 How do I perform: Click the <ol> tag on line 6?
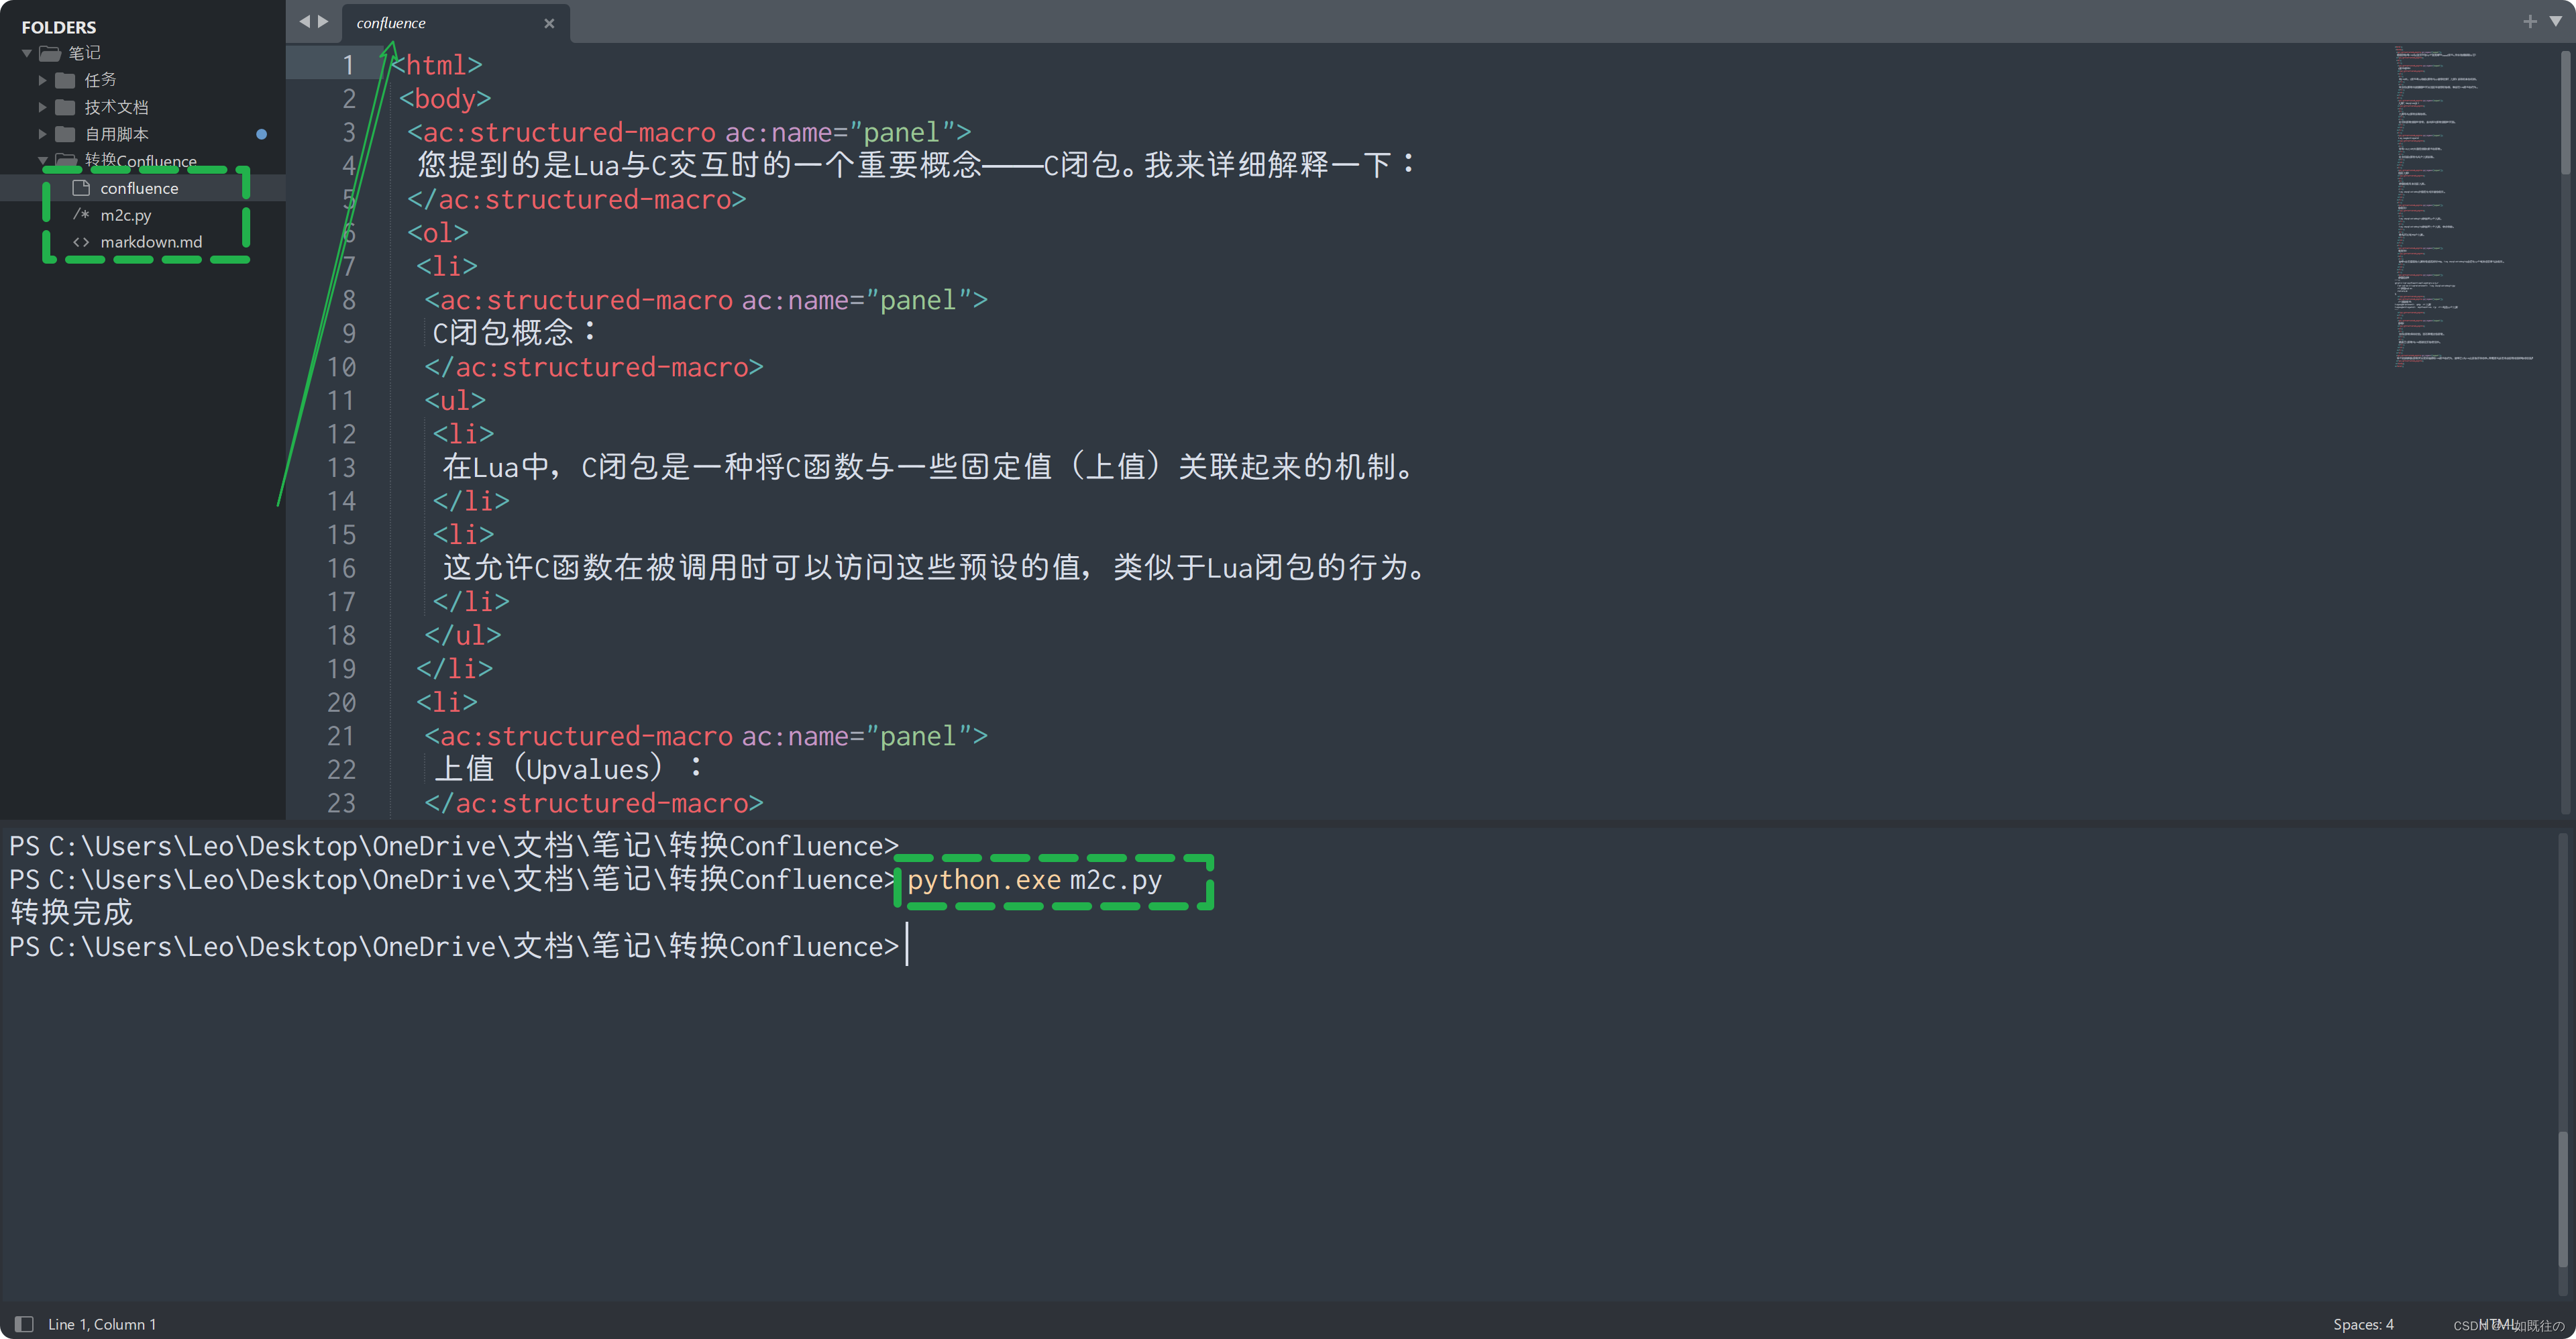438,233
